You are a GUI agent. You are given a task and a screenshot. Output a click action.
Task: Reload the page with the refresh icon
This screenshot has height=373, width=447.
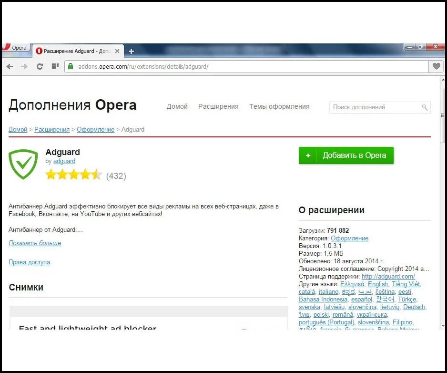point(40,66)
